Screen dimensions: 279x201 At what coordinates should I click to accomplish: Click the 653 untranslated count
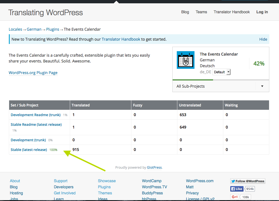click(x=183, y=115)
